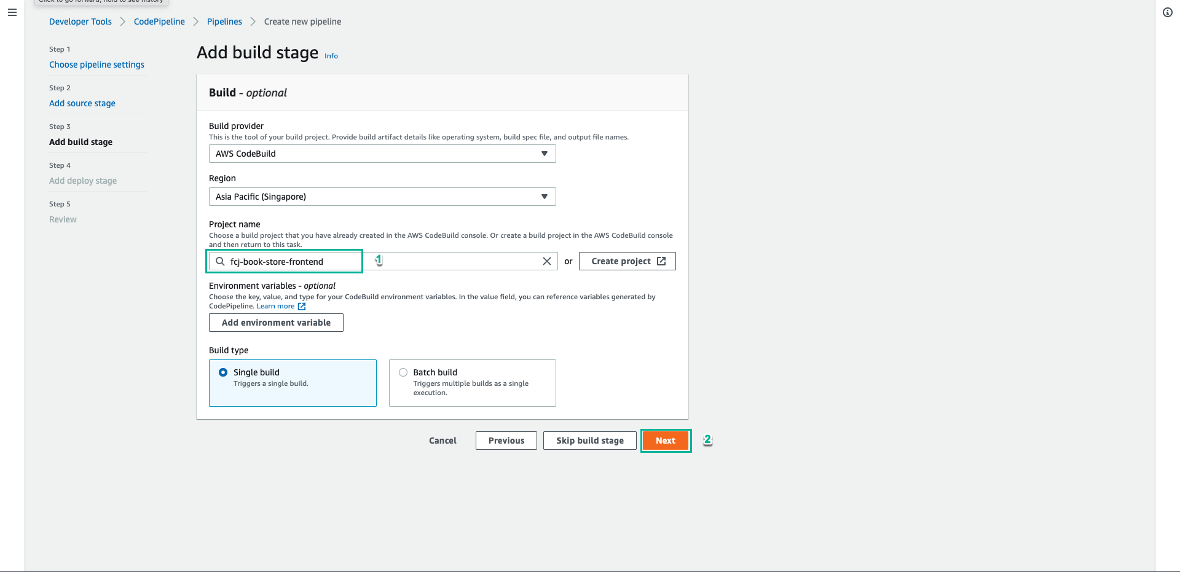Click the Cancel button
The width and height of the screenshot is (1180, 572).
click(442, 441)
